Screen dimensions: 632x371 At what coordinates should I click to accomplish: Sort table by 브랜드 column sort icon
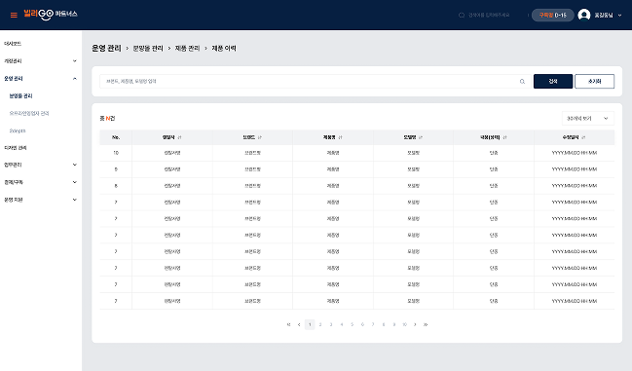260,137
